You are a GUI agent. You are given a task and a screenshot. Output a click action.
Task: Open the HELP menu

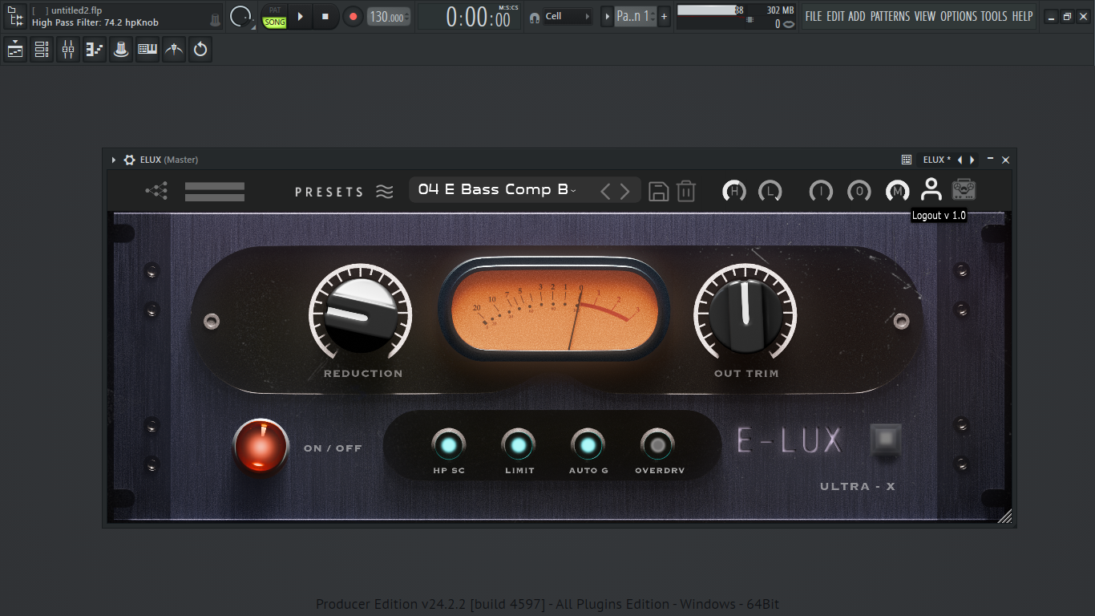pyautogui.click(x=1022, y=16)
